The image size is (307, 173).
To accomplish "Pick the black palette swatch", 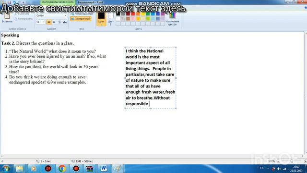I will (x=118, y=14).
